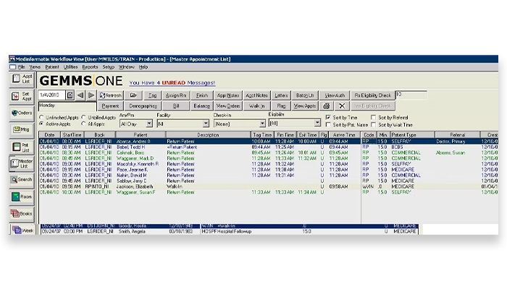Image resolution: width=507 pixels, height=289 pixels.
Task: Select All Appts radio button
Action: [84, 124]
